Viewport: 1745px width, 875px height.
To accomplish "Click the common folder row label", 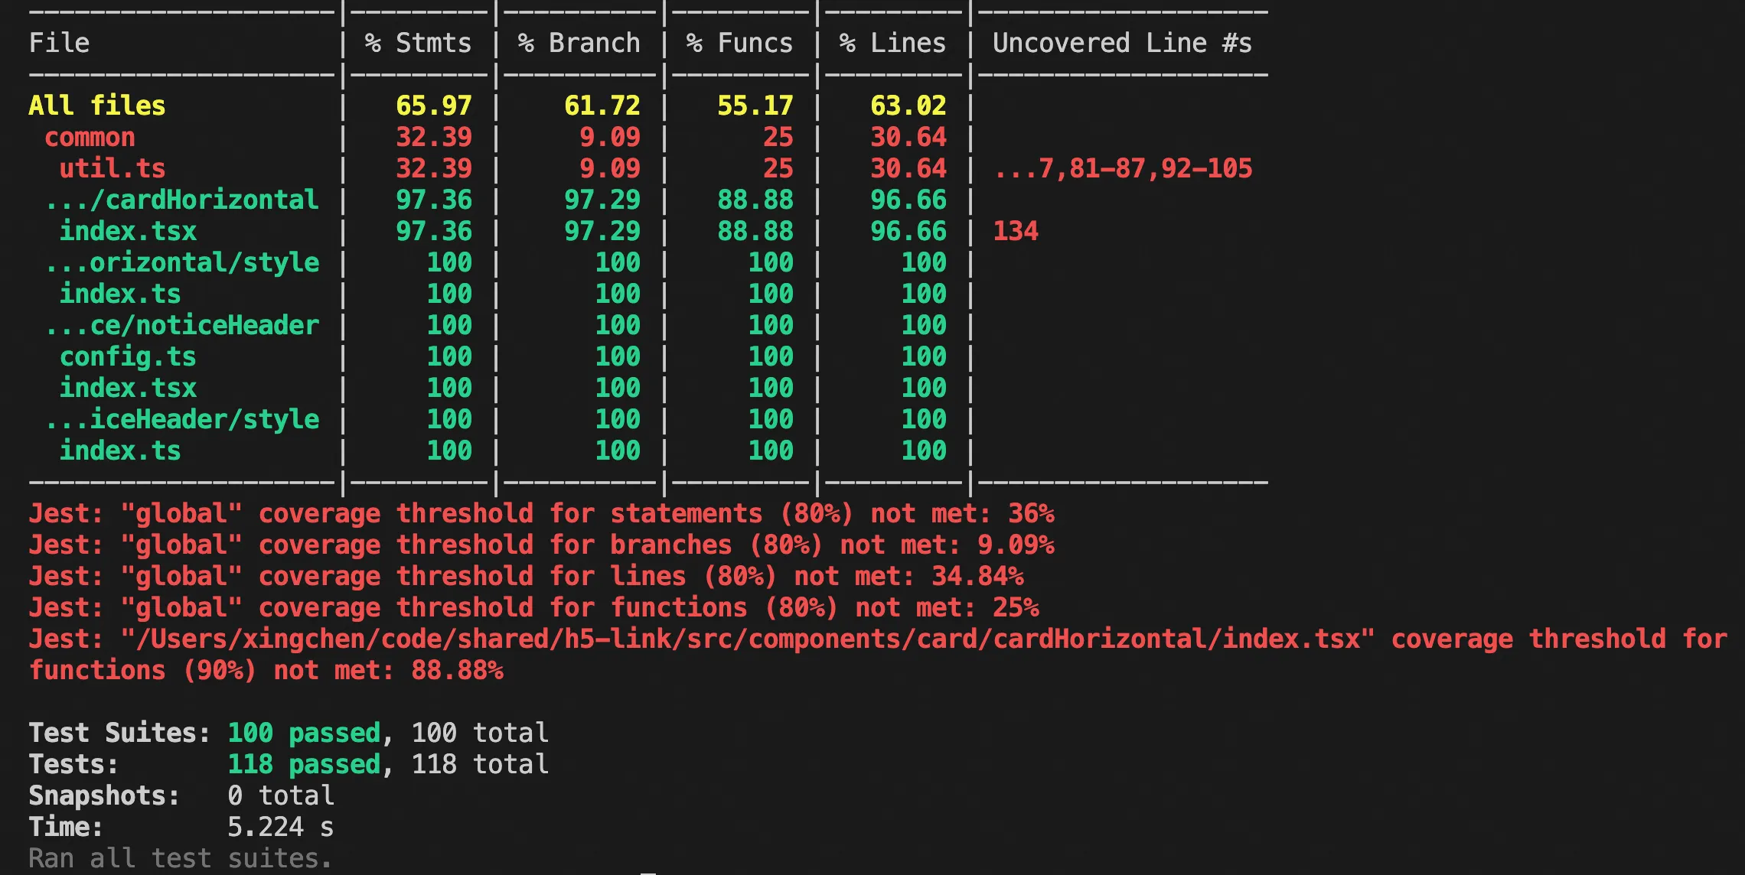I will (x=90, y=137).
